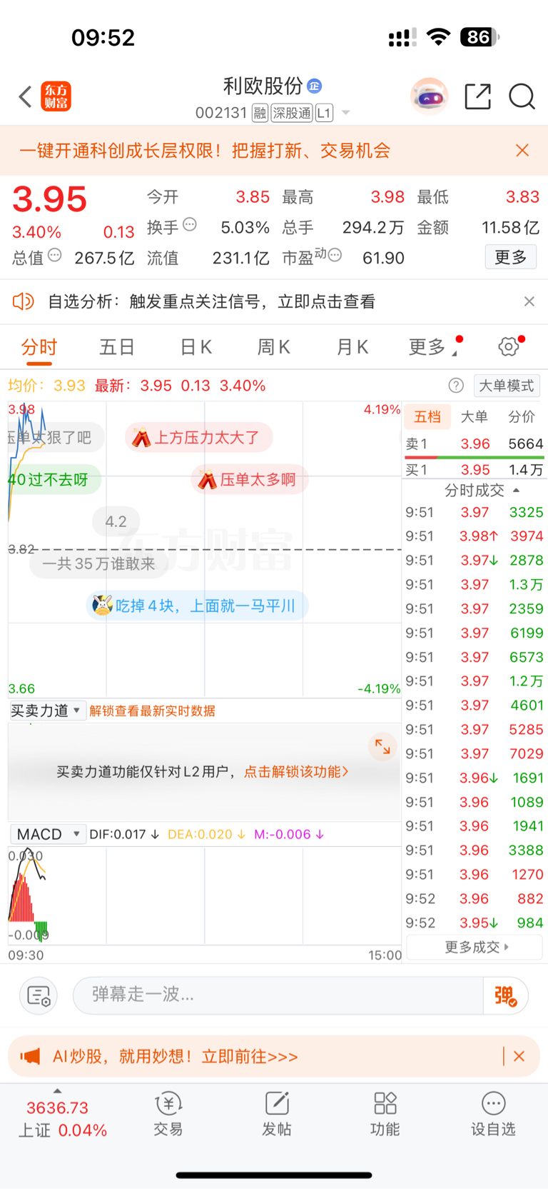Tap the 更多 quote details button

click(511, 257)
